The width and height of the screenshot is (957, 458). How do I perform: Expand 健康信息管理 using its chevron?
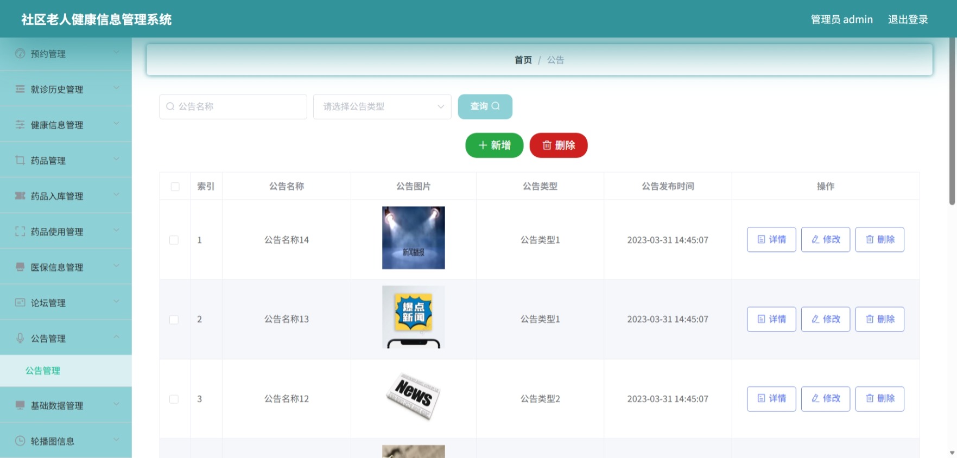(116, 123)
